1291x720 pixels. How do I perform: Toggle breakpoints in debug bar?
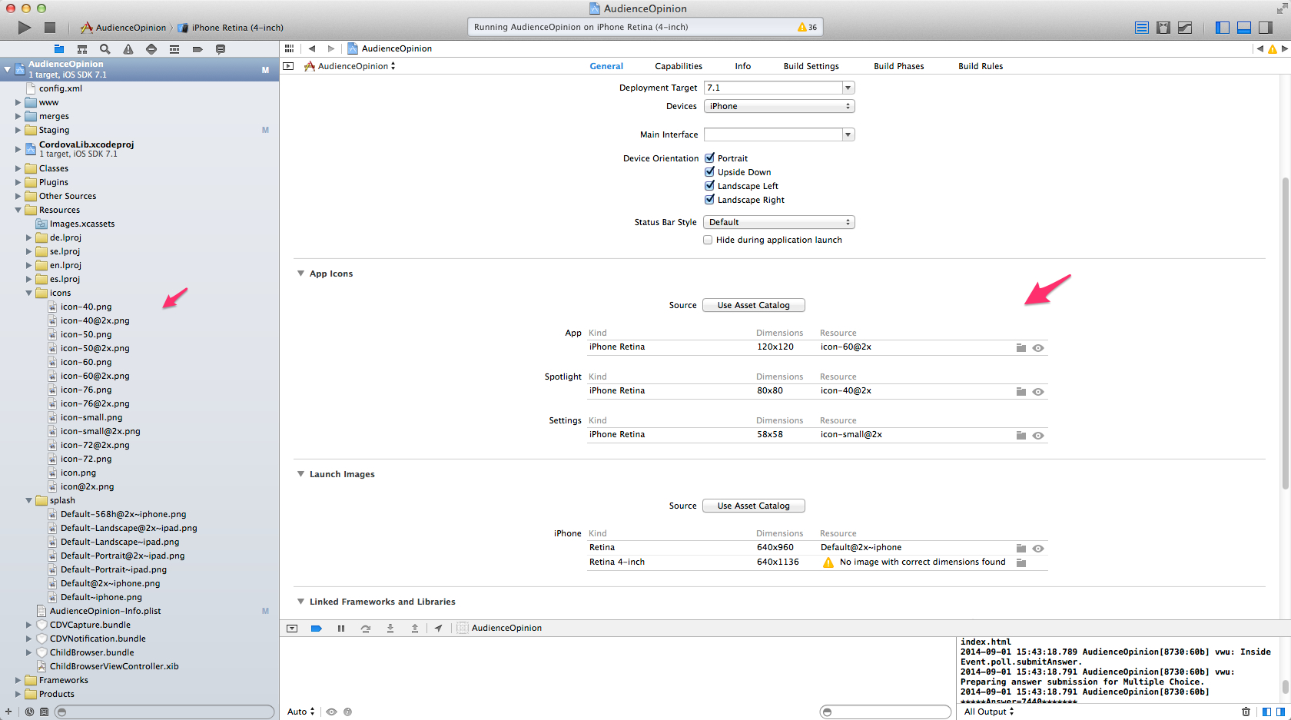316,629
